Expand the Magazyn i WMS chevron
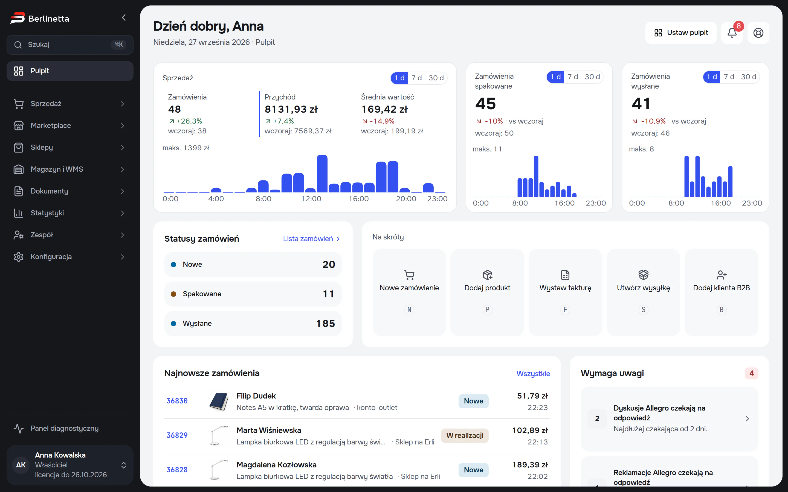Screen dimensions: 788x492 pyautogui.click(x=122, y=169)
